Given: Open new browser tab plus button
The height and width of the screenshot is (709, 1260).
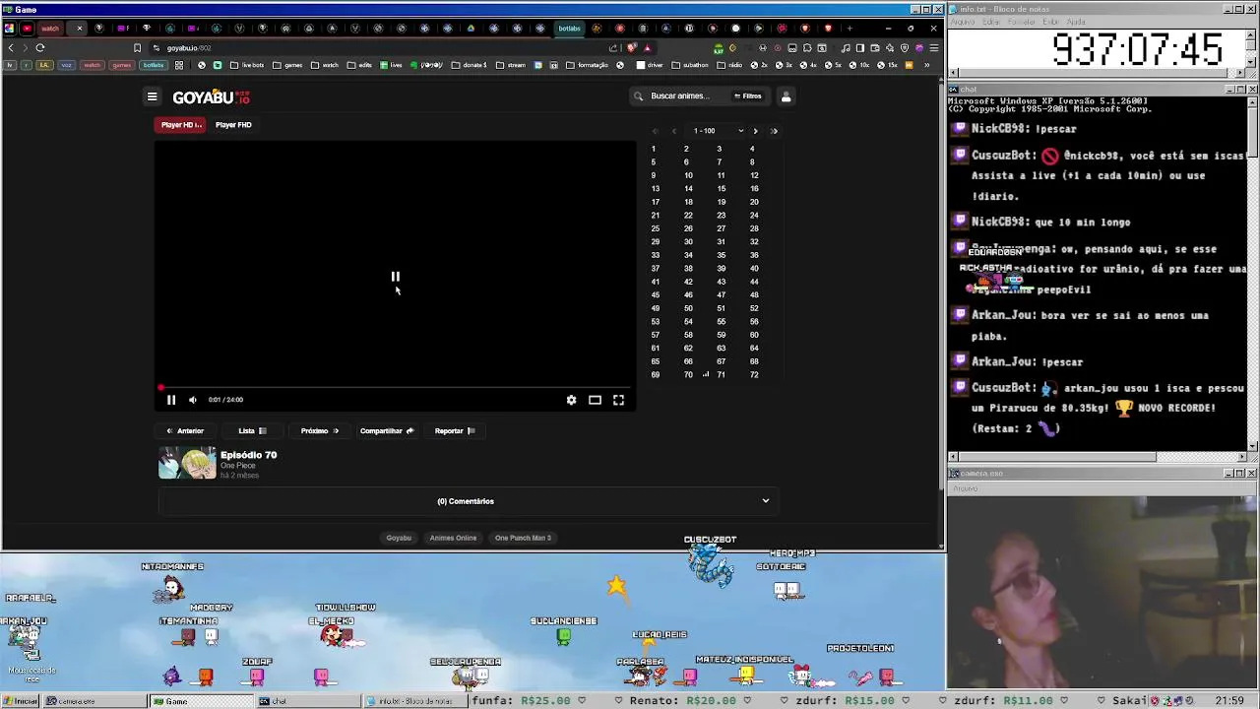Looking at the screenshot, I should coord(850,29).
